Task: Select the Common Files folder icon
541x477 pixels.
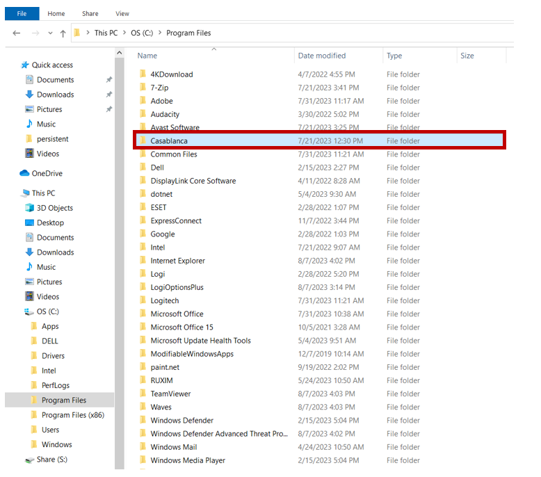Action: (x=143, y=154)
